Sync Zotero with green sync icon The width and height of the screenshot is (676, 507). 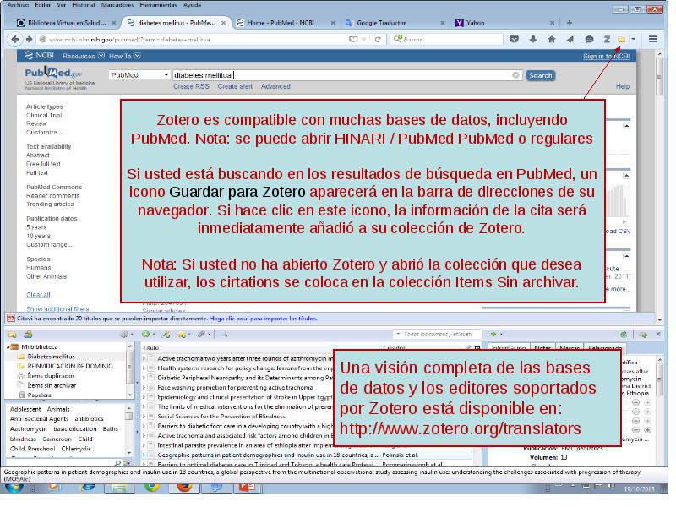[x=623, y=335]
